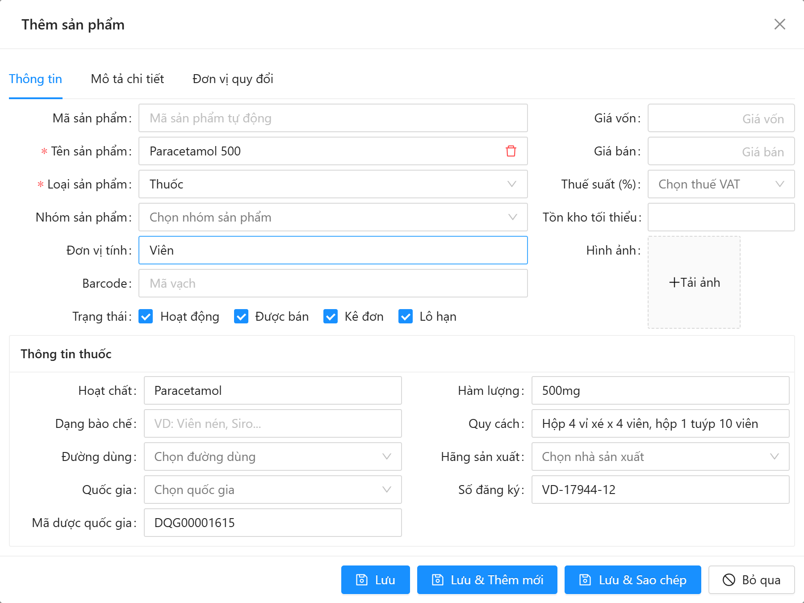
Task: Choose manufacturer in Hãng sản xuất dropdown
Action: (x=660, y=456)
